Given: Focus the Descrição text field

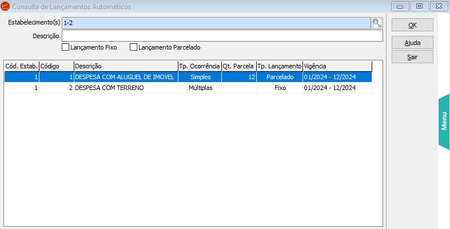Looking at the screenshot, I should point(221,36).
